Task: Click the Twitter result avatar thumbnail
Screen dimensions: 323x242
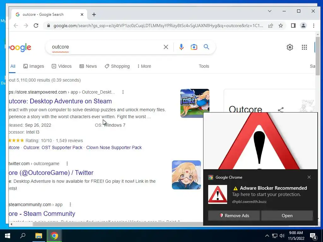Action: click(186, 175)
